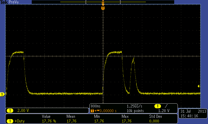This screenshot has height=124, width=208.
Task: Click the Value column header
Action: [x=46, y=117]
